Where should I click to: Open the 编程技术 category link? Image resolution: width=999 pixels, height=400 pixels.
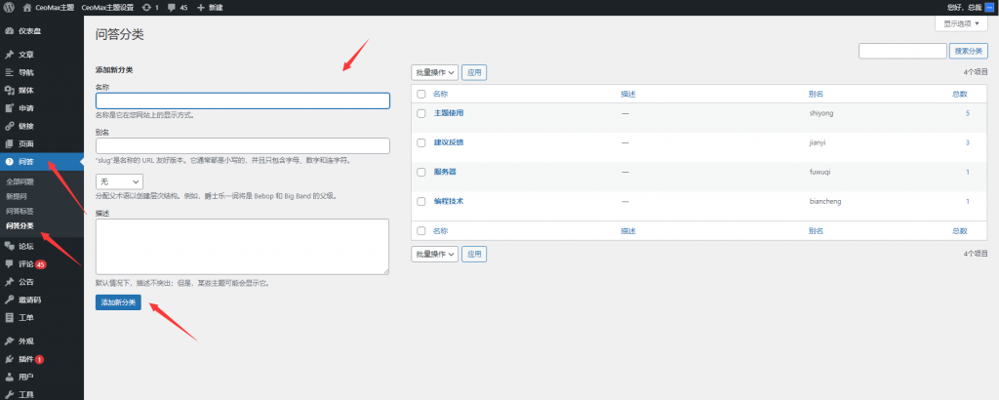[449, 201]
